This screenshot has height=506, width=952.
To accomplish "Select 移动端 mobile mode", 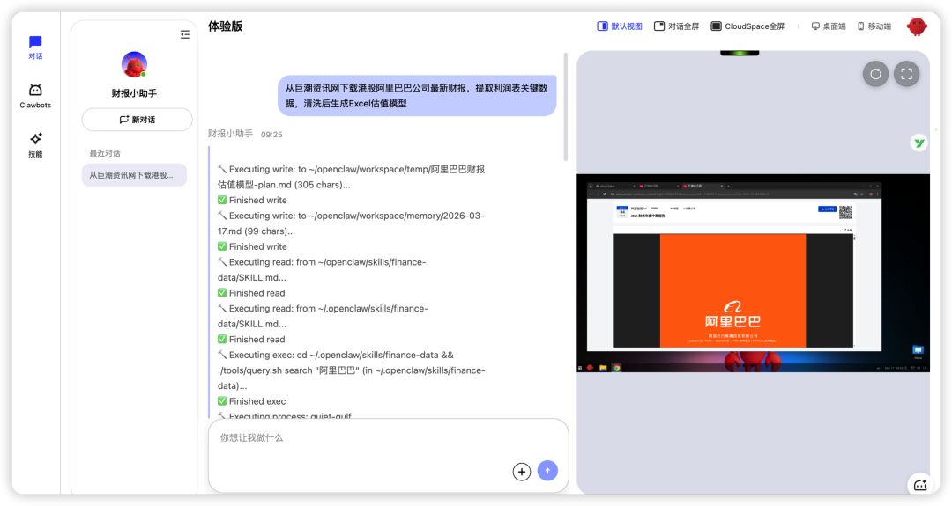I will pyautogui.click(x=874, y=26).
